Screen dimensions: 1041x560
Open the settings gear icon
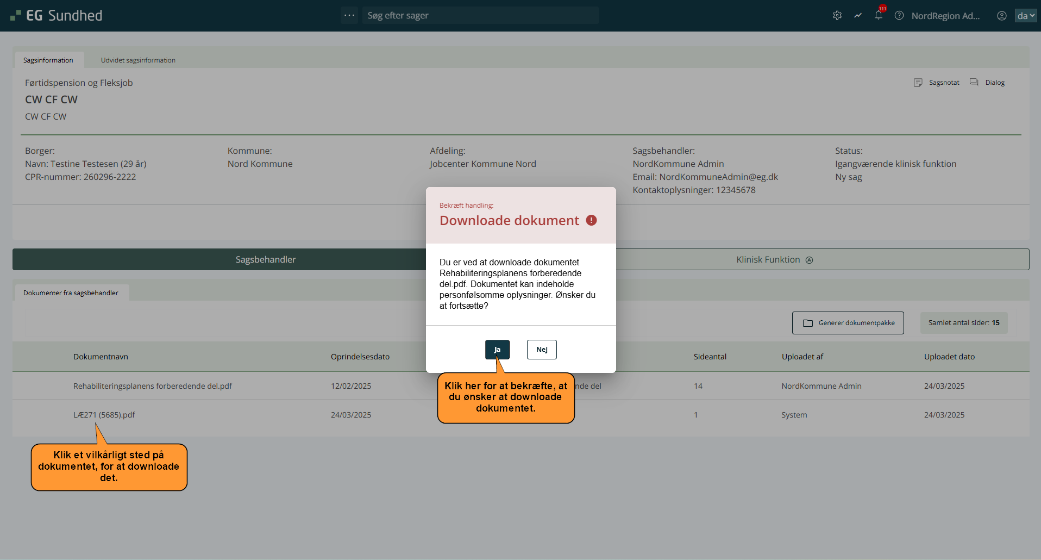[x=837, y=16]
